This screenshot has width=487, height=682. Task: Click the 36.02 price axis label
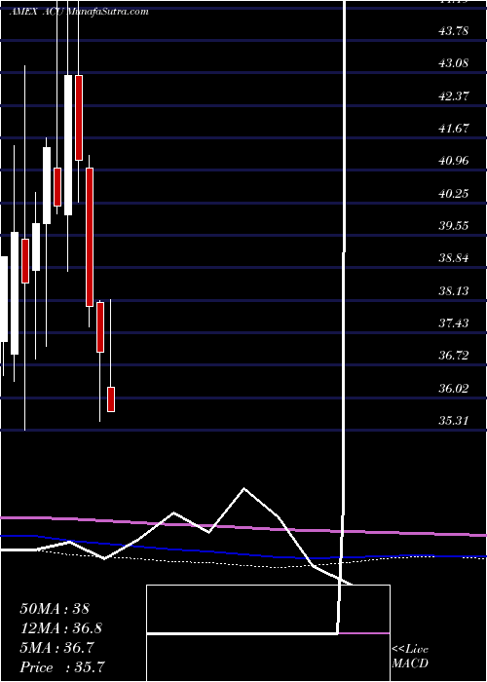(454, 389)
